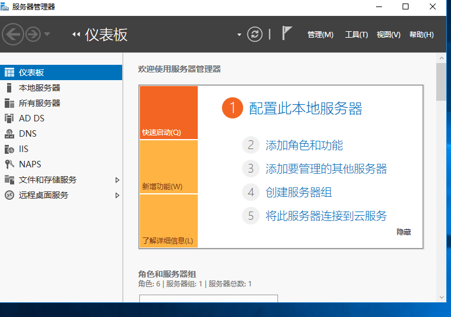Refresh the Server Manager dashboard
This screenshot has height=317, width=451.
(x=255, y=34)
